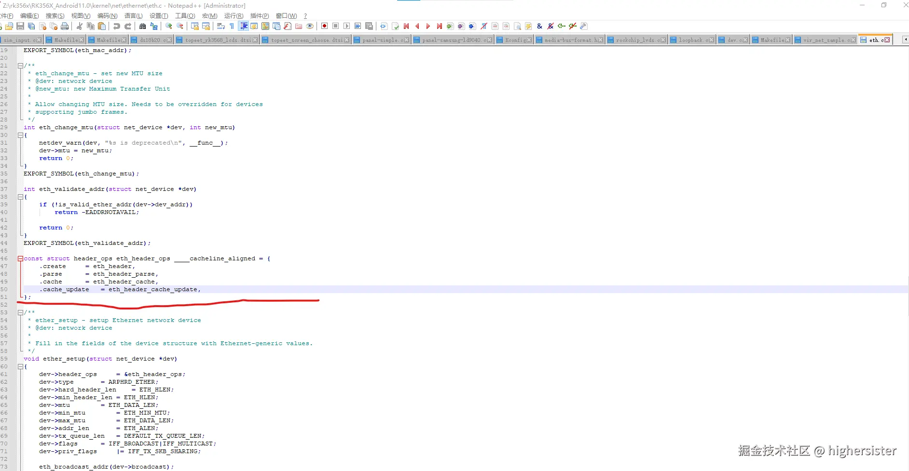909x471 pixels.
Task: Toggle the indent guide button
Action: click(244, 26)
